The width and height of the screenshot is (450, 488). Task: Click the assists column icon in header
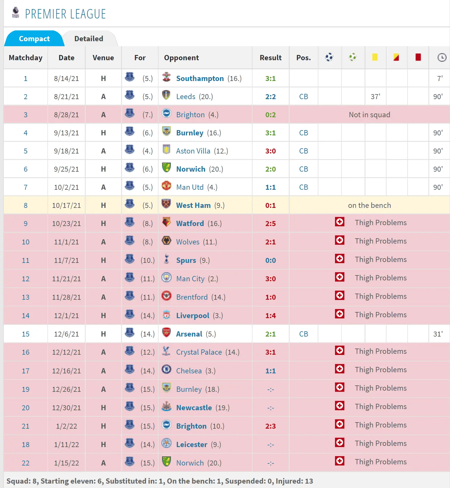(x=353, y=57)
